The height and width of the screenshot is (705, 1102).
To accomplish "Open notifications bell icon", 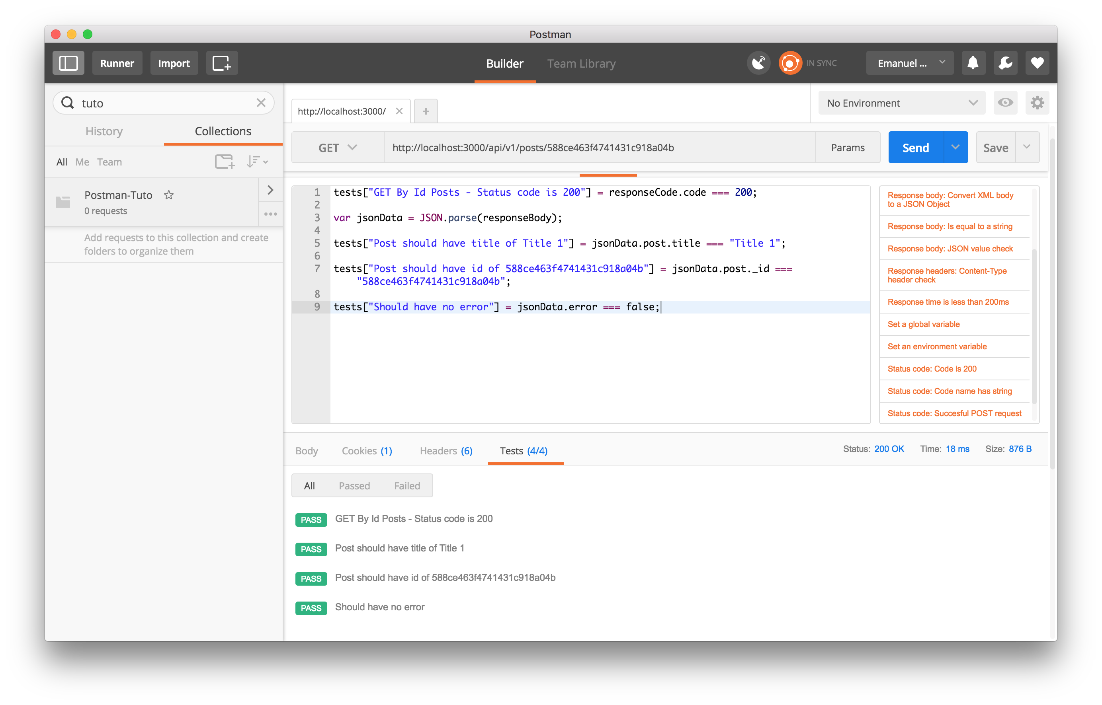I will (973, 63).
